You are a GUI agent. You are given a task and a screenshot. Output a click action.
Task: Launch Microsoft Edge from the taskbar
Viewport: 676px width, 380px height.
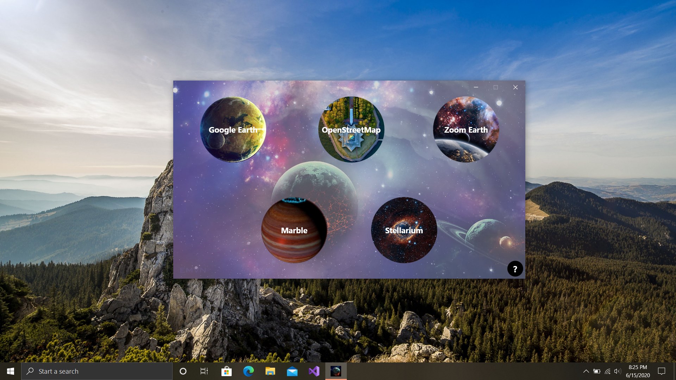[249, 371]
